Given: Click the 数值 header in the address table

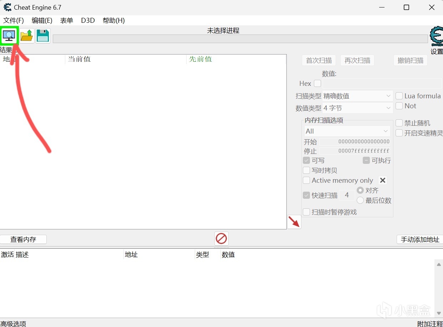Looking at the screenshot, I should (228, 255).
